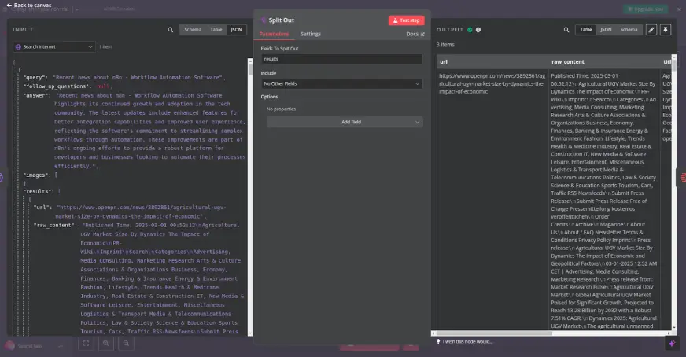Click the pencil edit output icon

tap(651, 30)
